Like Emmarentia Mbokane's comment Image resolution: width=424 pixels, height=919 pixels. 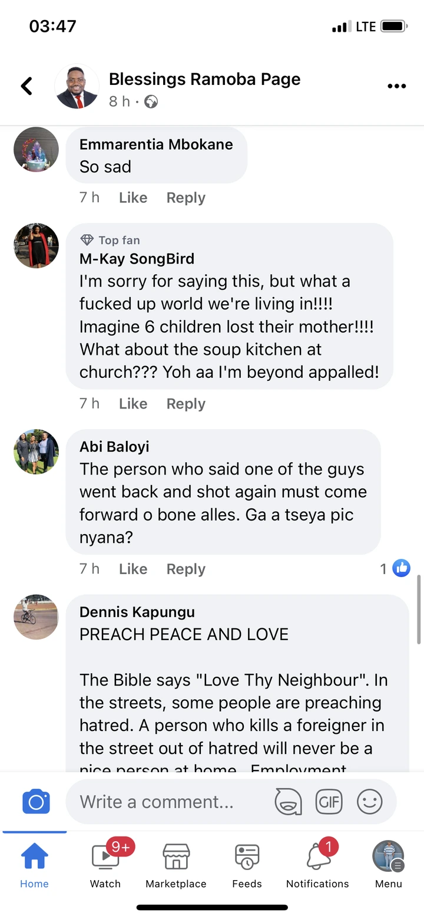(133, 198)
